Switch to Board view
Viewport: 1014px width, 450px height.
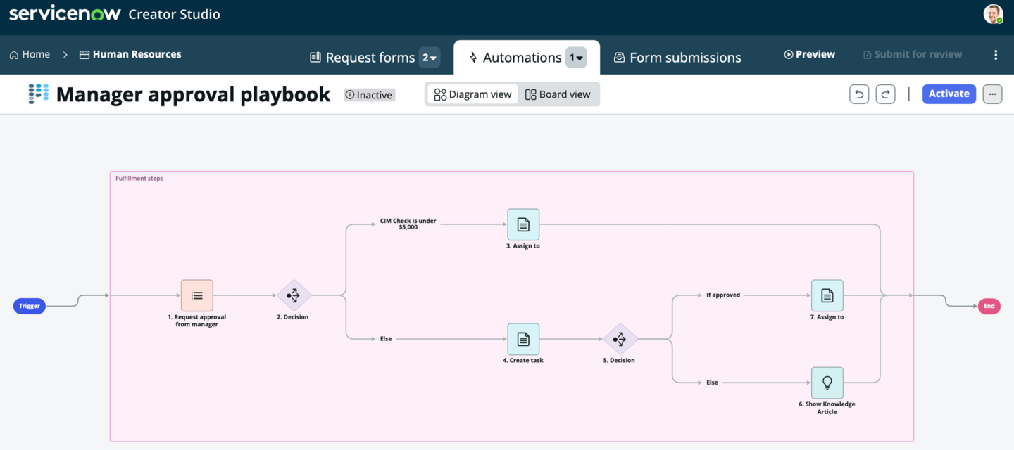tap(558, 94)
